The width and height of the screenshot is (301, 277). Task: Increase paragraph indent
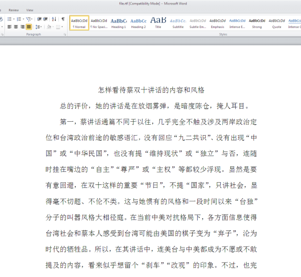pos(46,19)
